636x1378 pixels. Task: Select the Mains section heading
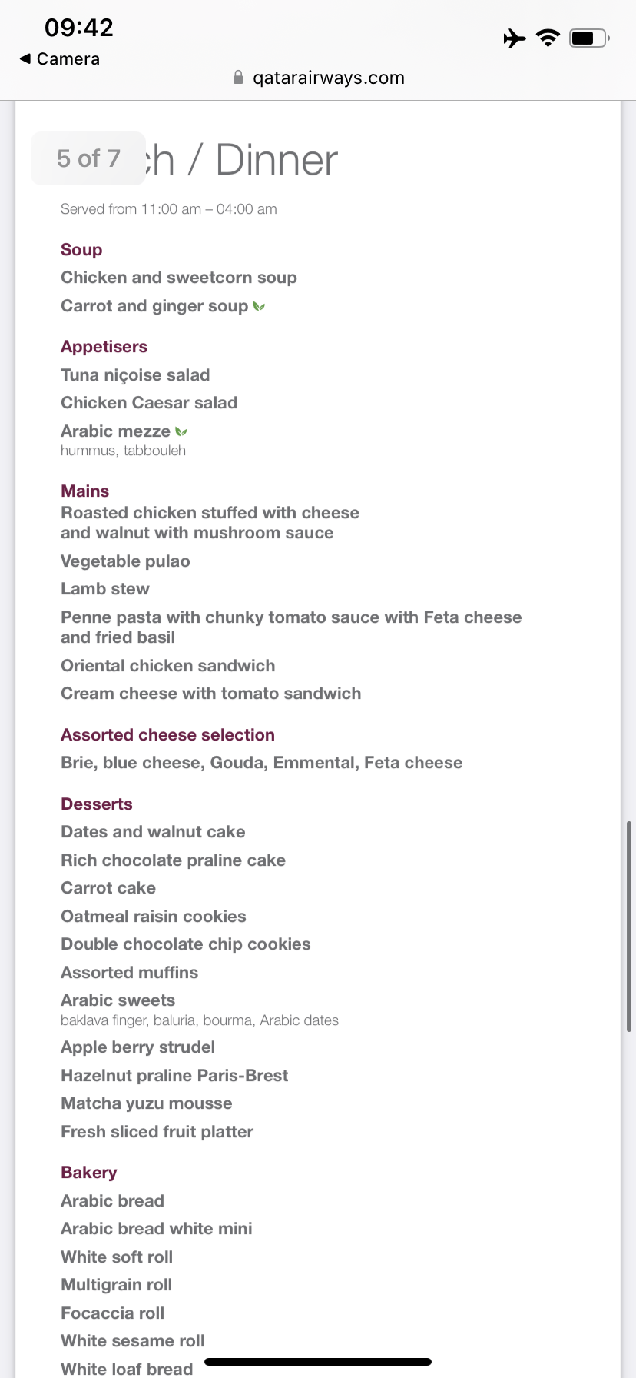[x=84, y=491]
